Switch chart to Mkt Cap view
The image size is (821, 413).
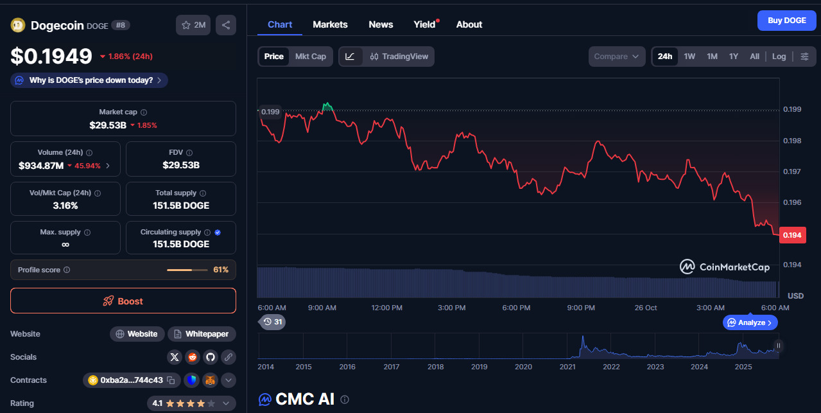click(310, 57)
